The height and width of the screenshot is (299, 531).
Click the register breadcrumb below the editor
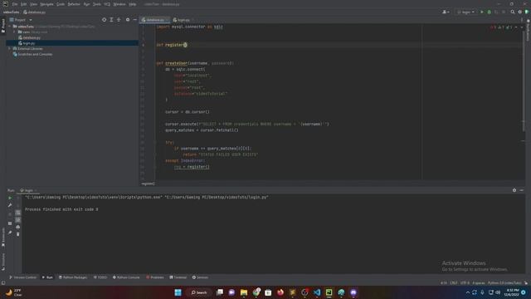(148, 184)
